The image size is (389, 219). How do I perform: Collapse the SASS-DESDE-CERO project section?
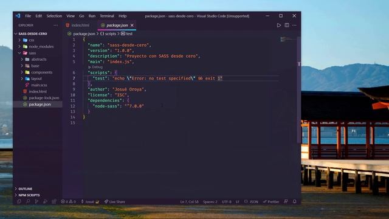click(x=32, y=33)
